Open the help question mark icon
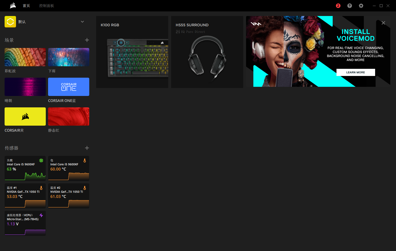396x251 pixels. [350, 6]
